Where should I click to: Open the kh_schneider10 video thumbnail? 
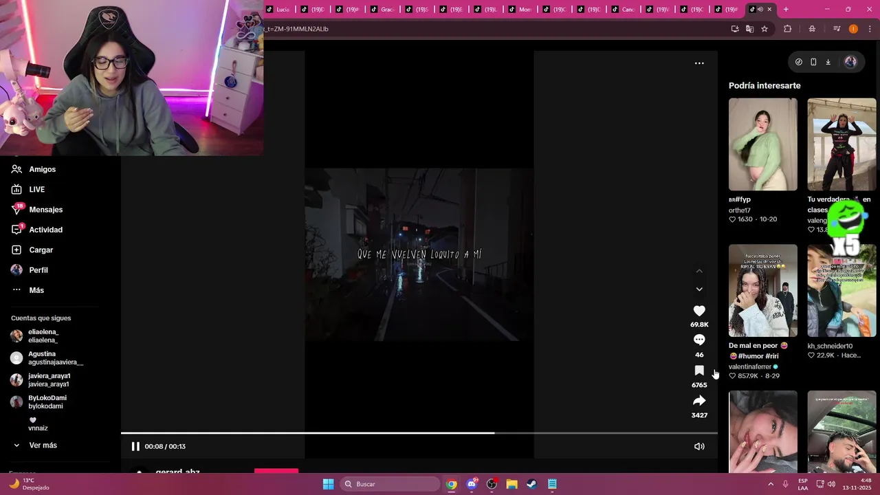tap(841, 290)
